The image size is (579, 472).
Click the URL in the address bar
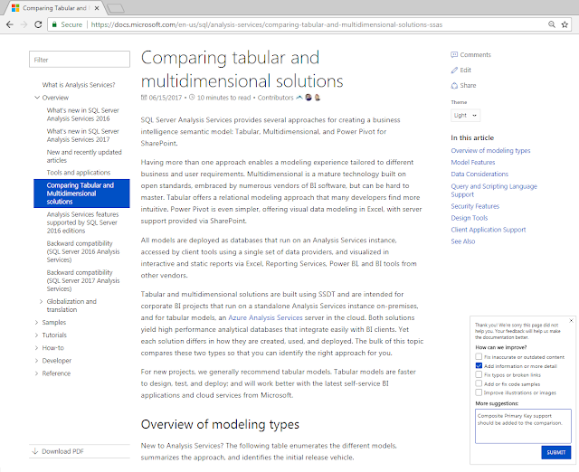[267, 24]
